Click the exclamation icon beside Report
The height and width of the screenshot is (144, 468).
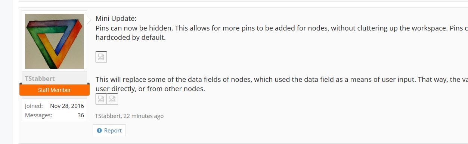(x=99, y=131)
